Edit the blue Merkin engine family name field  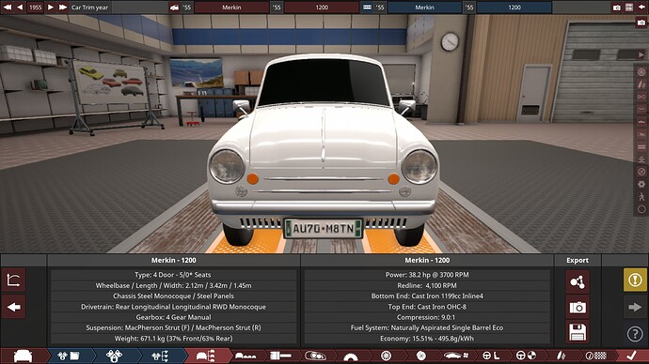point(424,8)
